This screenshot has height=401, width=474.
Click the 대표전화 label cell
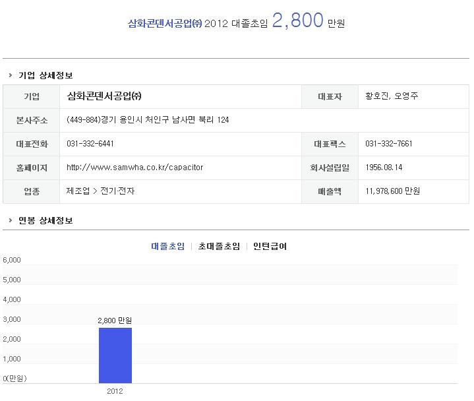click(32, 144)
